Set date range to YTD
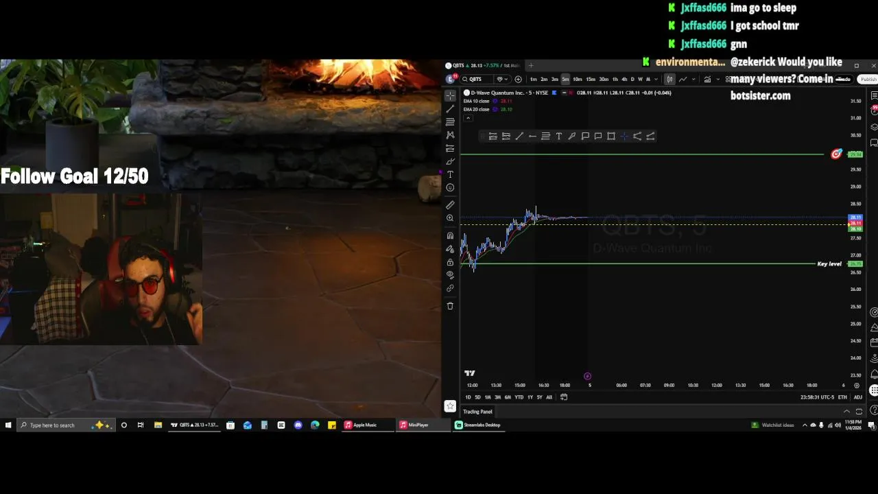The image size is (878, 494). point(519,397)
